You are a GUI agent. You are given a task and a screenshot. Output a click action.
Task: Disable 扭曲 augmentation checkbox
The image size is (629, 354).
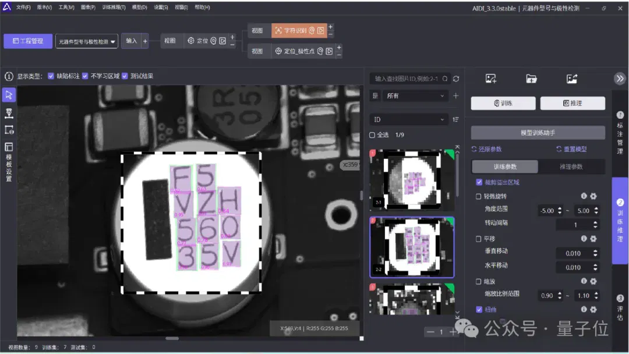click(x=479, y=310)
